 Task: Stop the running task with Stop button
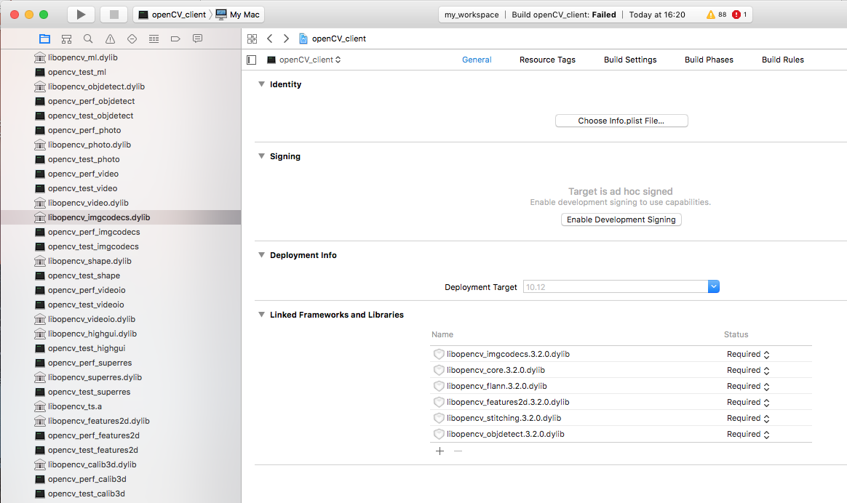coord(114,15)
